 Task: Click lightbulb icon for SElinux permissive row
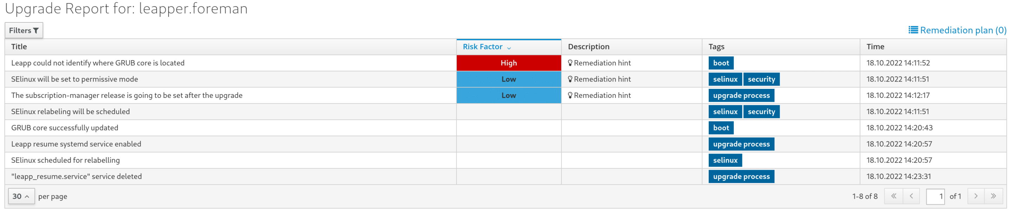[570, 79]
